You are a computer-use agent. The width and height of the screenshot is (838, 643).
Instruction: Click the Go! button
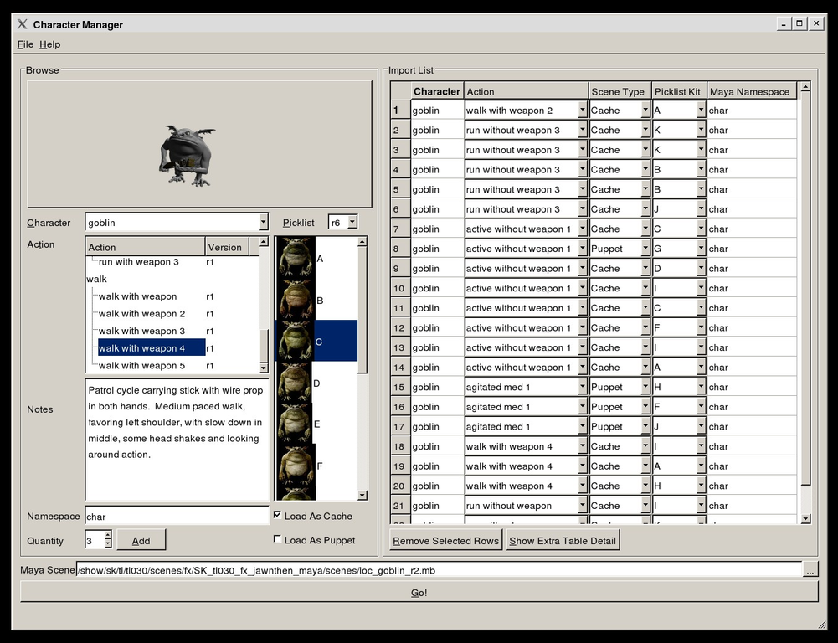(419, 592)
